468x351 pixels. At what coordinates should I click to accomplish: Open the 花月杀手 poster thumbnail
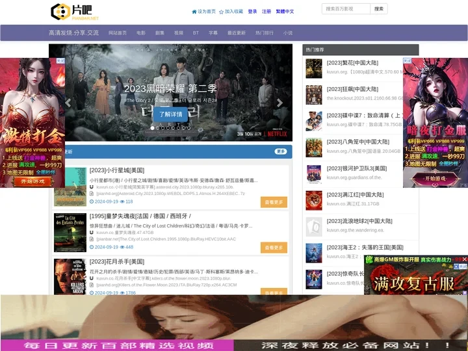(70, 277)
